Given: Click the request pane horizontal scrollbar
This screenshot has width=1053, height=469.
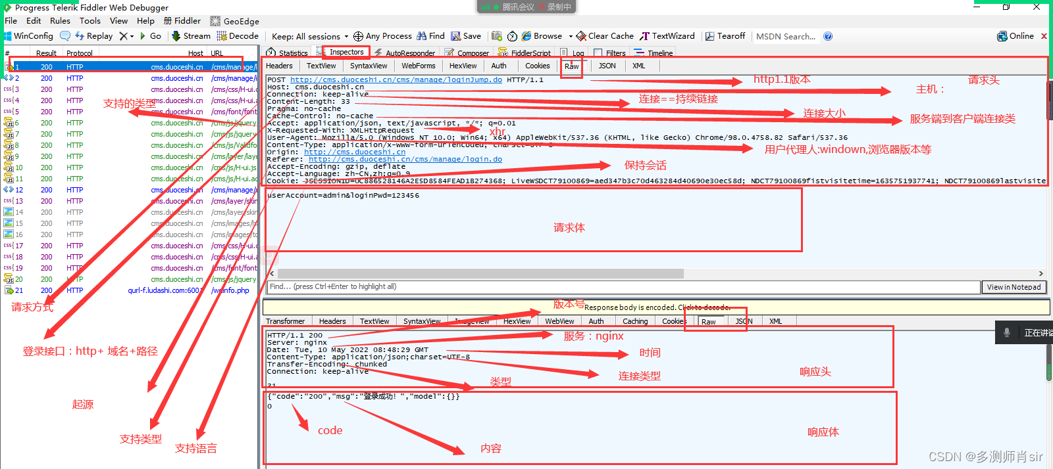Looking at the screenshot, I should point(480,273).
